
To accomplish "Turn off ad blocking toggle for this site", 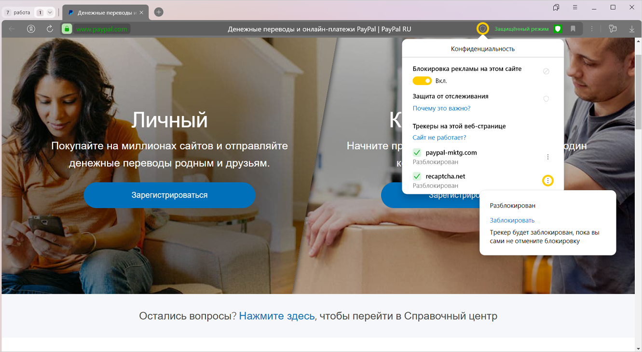I will pos(422,81).
